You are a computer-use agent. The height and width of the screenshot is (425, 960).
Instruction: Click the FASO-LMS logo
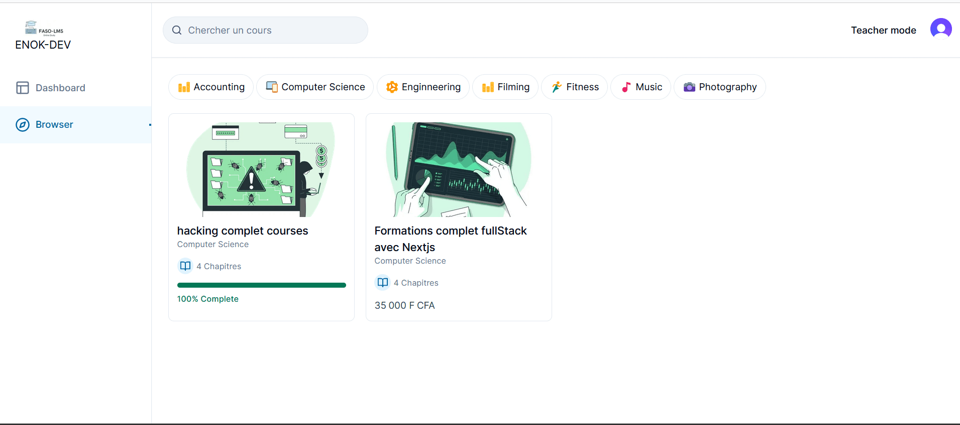click(x=44, y=28)
